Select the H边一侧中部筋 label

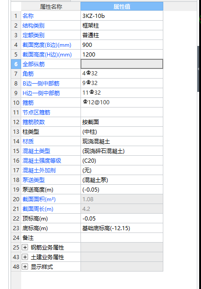click(41, 93)
